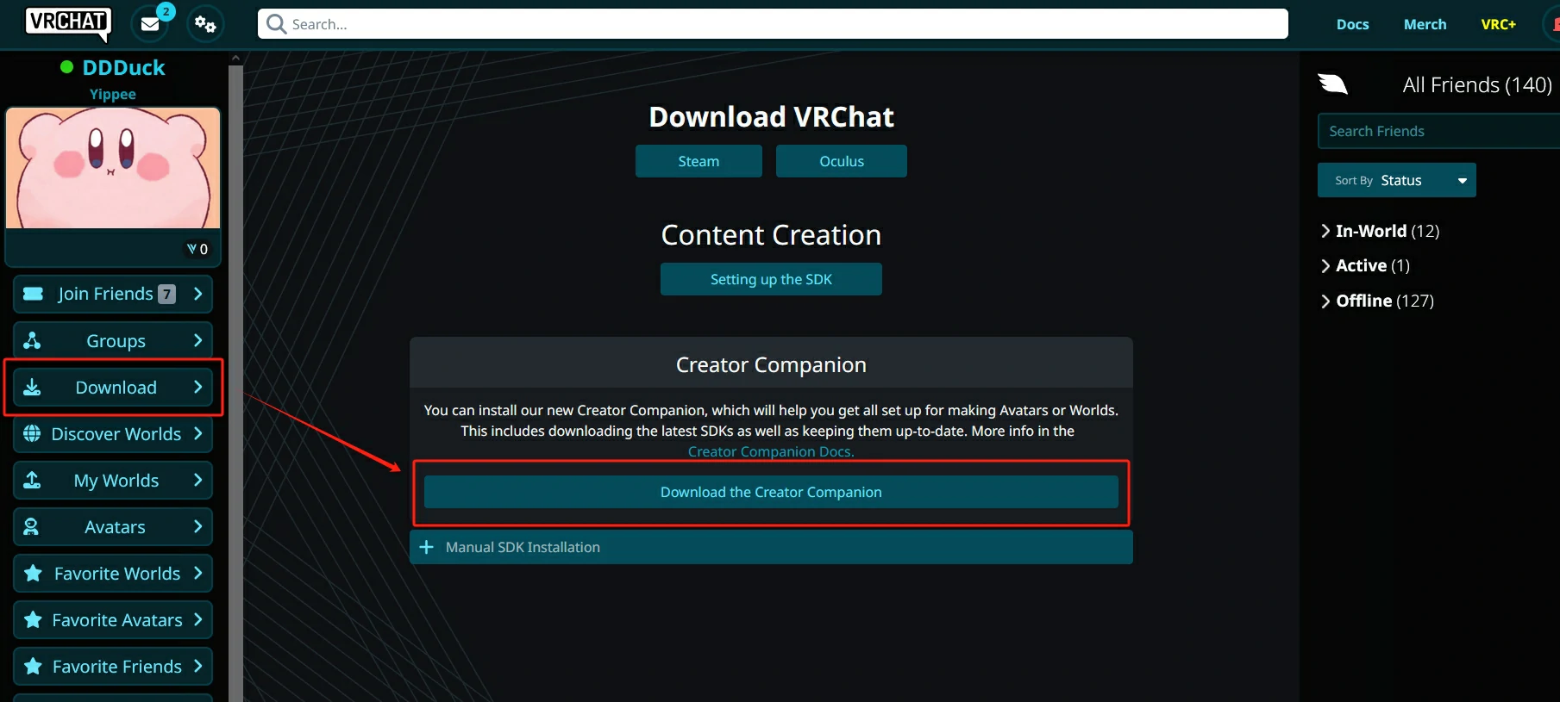Click the search magnifier icon

(x=276, y=24)
